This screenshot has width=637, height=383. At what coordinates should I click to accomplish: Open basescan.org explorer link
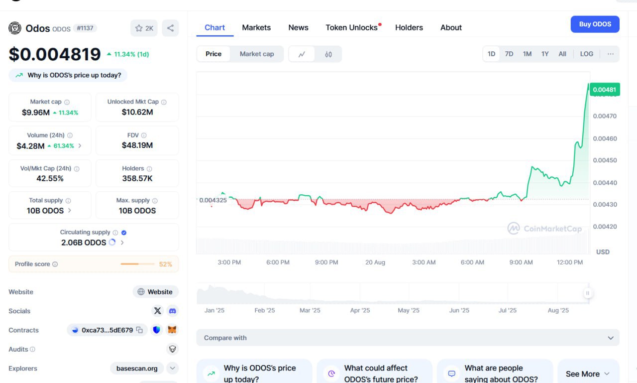(x=137, y=369)
